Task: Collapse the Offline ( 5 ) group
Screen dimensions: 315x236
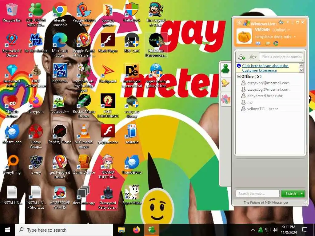Action: pyautogui.click(x=239, y=77)
